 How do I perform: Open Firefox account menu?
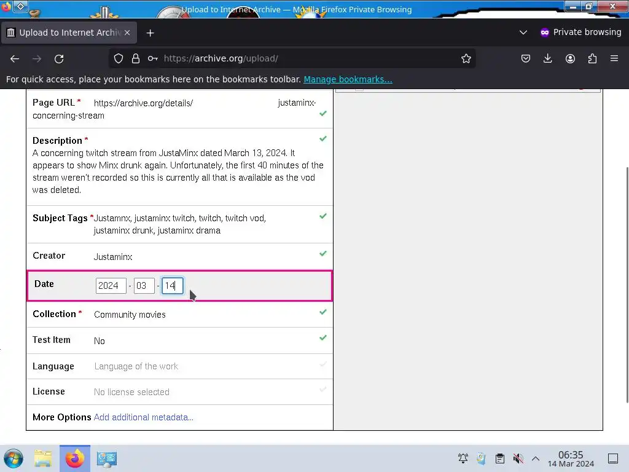570,58
